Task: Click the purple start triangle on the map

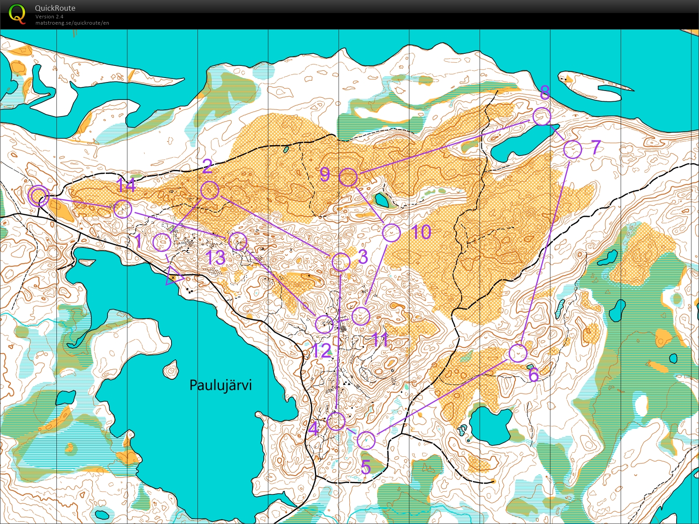Action: click(x=174, y=276)
